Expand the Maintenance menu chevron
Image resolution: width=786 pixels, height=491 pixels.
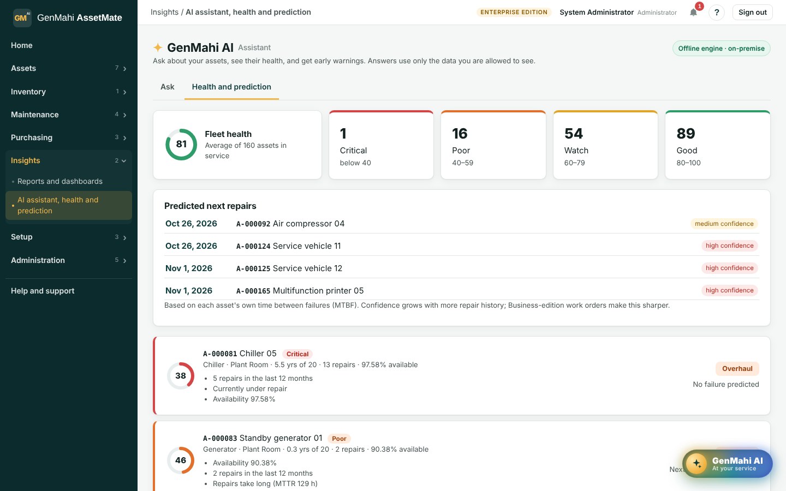tap(125, 115)
